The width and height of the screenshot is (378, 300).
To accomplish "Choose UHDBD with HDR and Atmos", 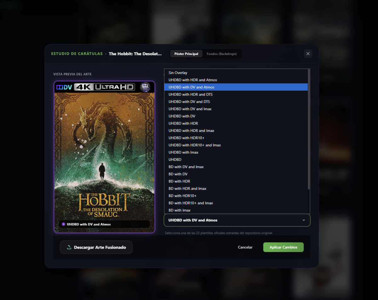I will [236, 80].
